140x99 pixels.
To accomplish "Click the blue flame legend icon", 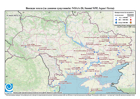I will [x=116, y=22].
